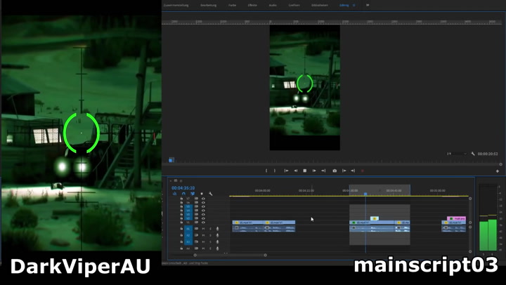
Task: Switch to Audio workspace tab
Action: (x=273, y=5)
